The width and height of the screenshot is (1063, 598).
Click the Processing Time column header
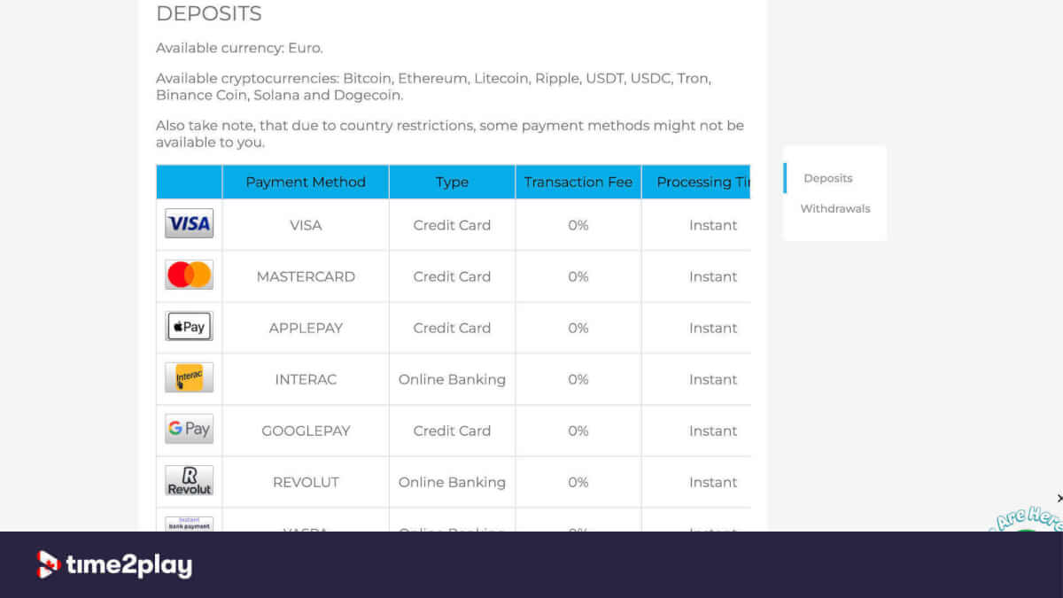click(x=696, y=182)
